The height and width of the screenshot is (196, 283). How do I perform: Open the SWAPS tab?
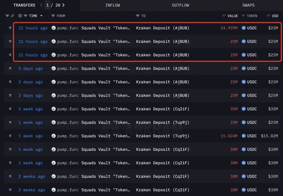pos(248,5)
